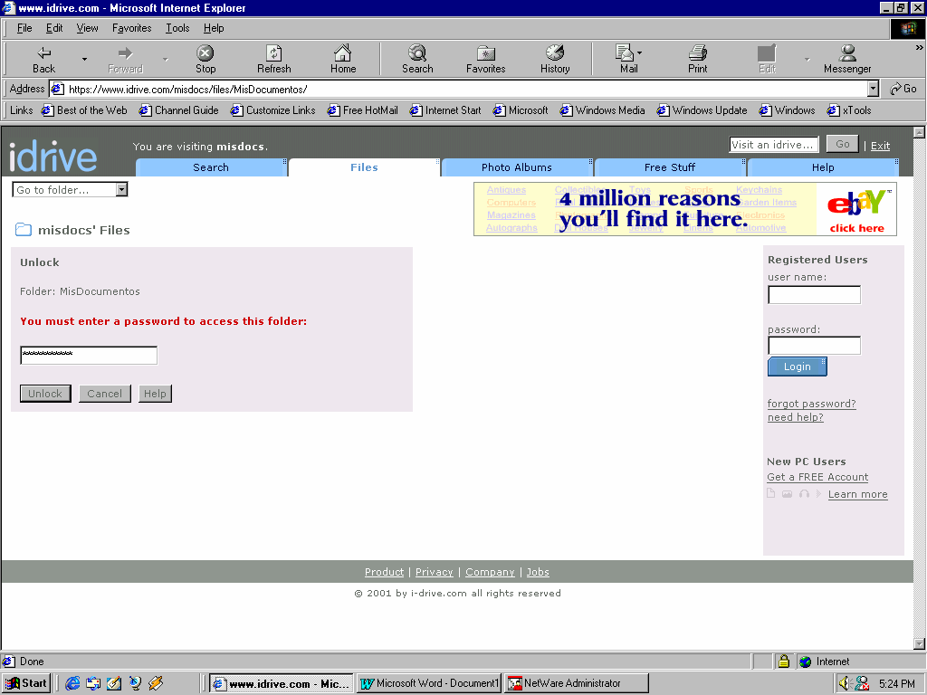Image resolution: width=927 pixels, height=695 pixels.
Task: Click the eBay banner advertisement
Action: pyautogui.click(x=684, y=209)
